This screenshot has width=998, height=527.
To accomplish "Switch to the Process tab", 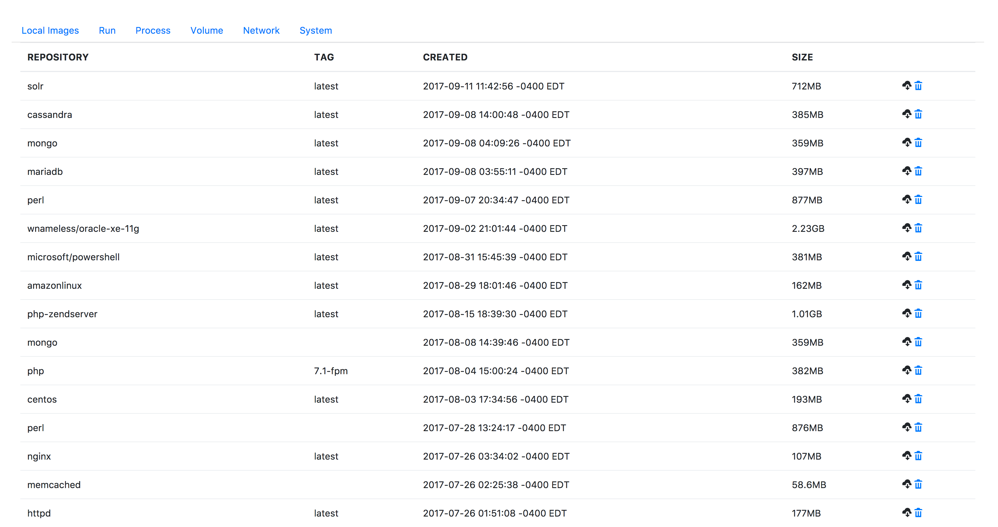I will [x=153, y=30].
